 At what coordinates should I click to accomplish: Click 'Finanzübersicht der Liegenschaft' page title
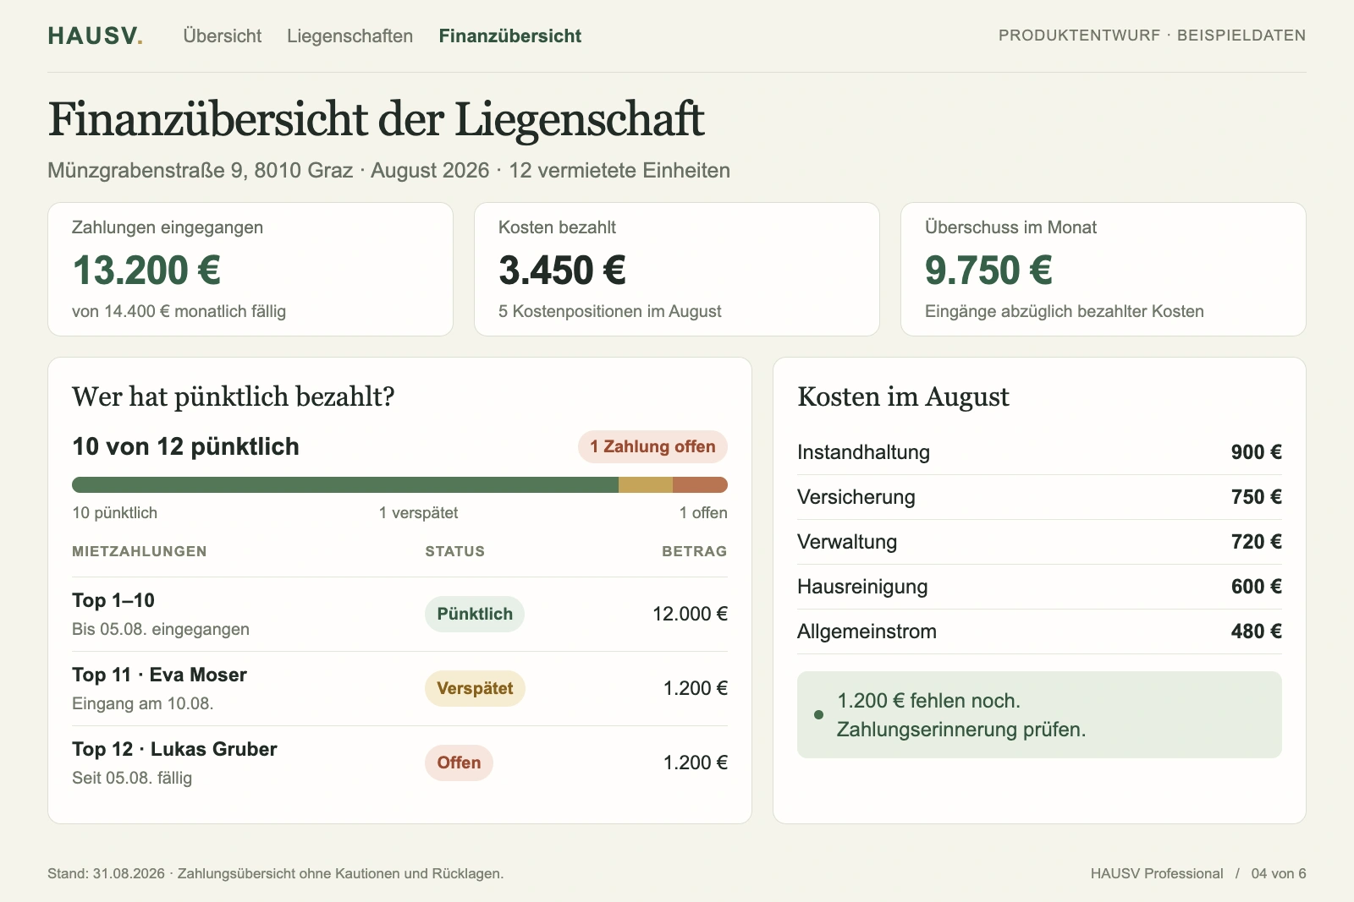pyautogui.click(x=376, y=119)
